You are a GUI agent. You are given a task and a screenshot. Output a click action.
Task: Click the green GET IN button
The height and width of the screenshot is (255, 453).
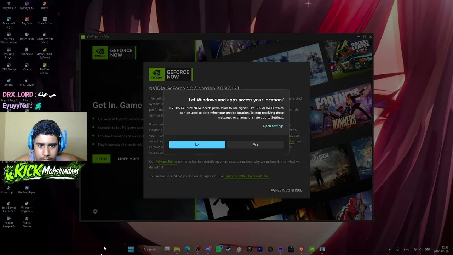[101, 159]
